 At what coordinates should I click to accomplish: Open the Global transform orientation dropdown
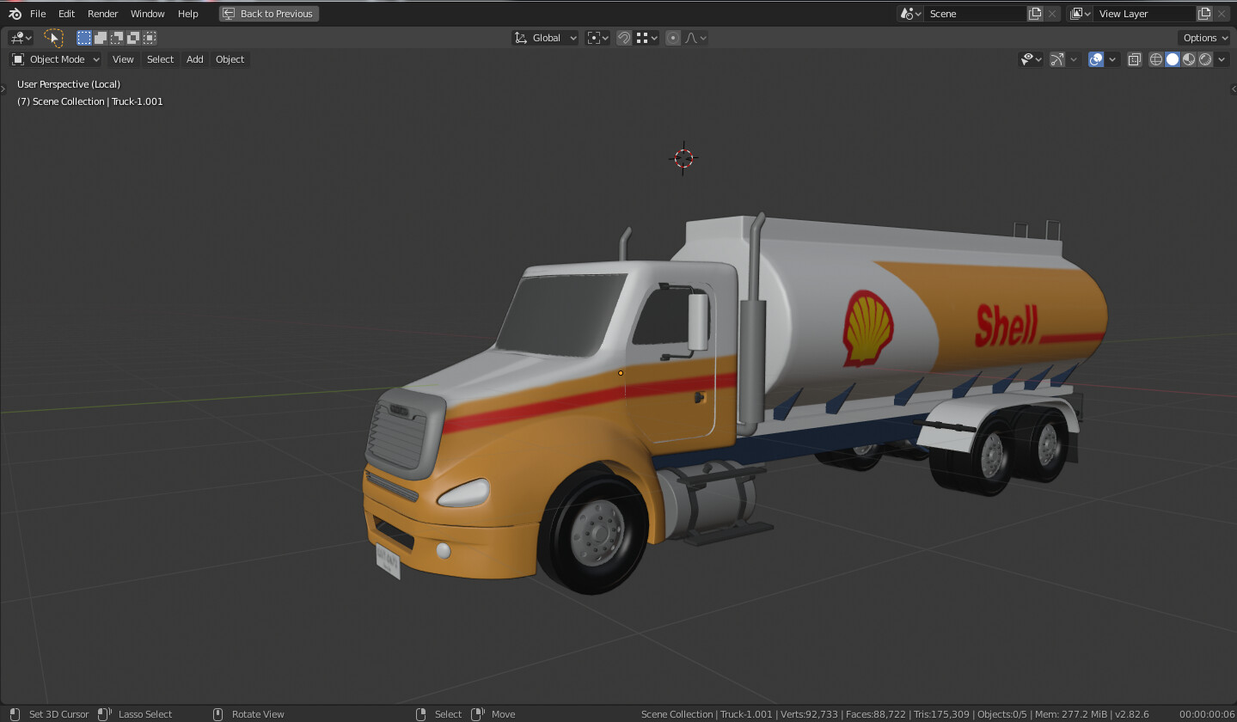pyautogui.click(x=546, y=38)
